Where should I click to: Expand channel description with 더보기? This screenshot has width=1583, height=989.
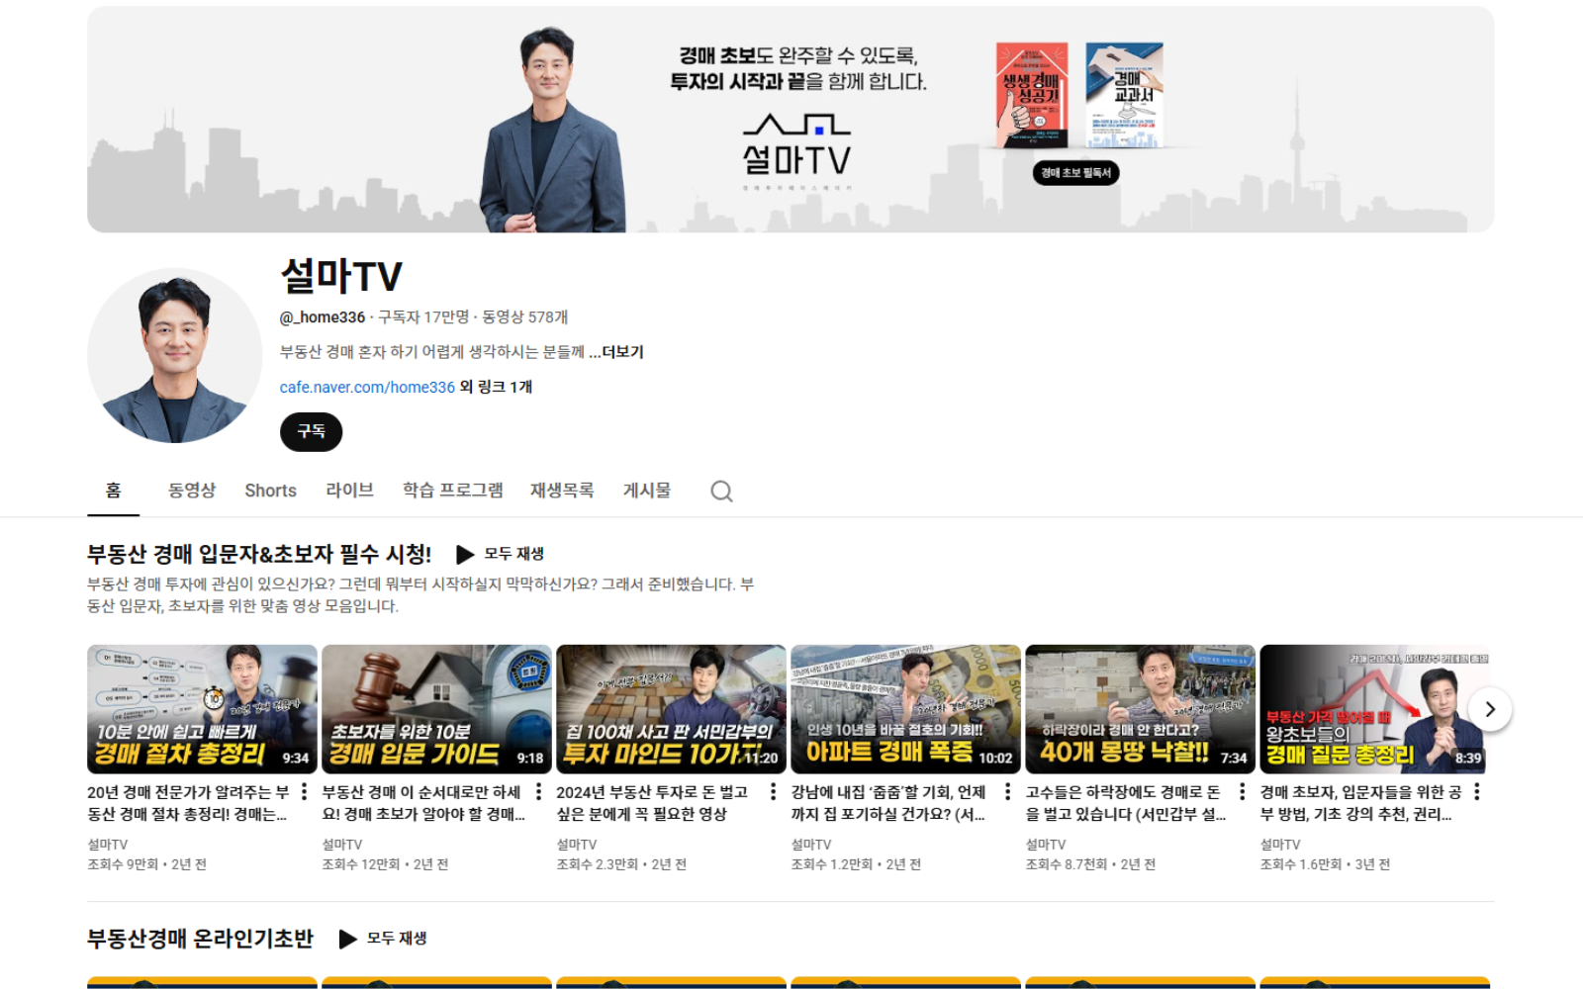click(x=616, y=352)
